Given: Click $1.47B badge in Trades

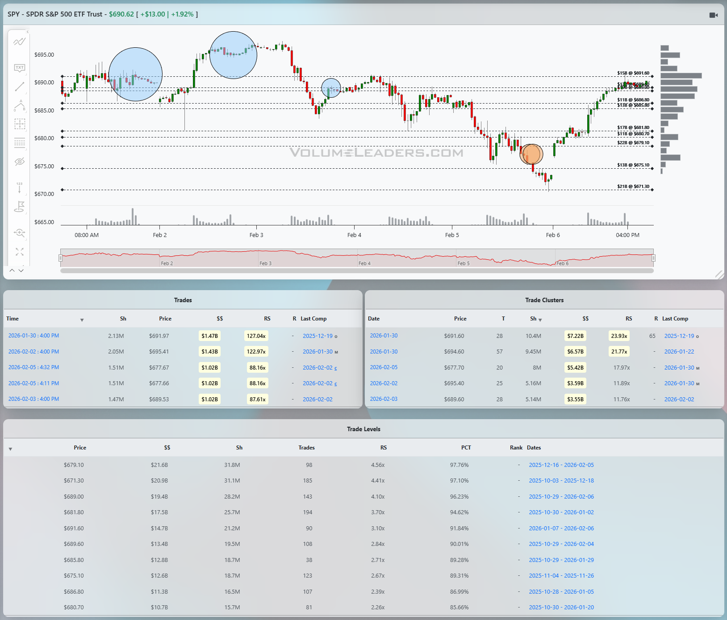Looking at the screenshot, I should point(209,336).
